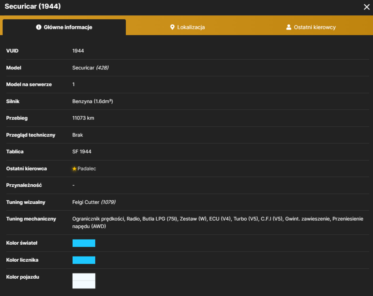Click the Ostatni kierowca label
Screen dimensions: 373x296
point(26,169)
